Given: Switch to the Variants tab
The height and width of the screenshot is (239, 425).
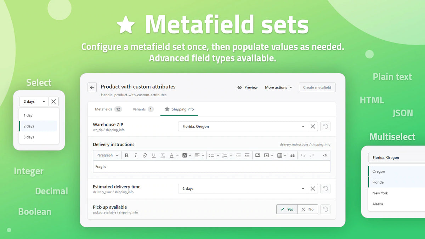Looking at the screenshot, I should pyautogui.click(x=143, y=109).
